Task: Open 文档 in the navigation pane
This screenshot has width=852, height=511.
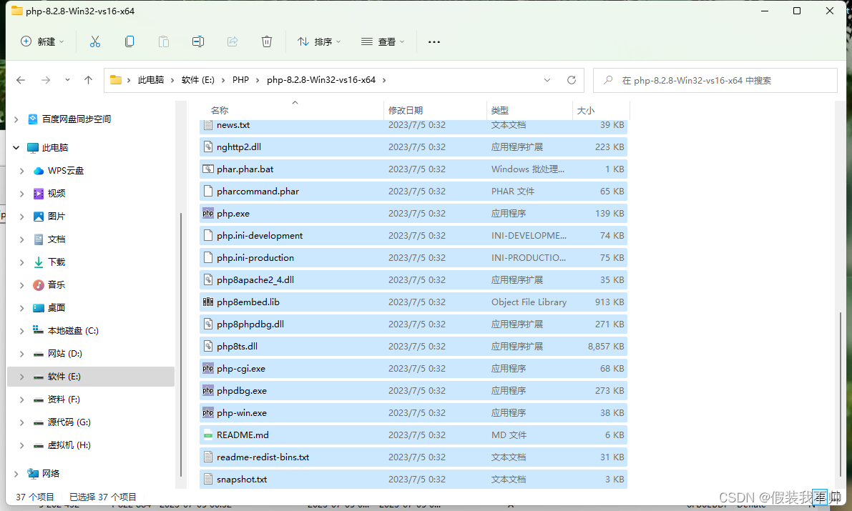Action: (x=91, y=239)
